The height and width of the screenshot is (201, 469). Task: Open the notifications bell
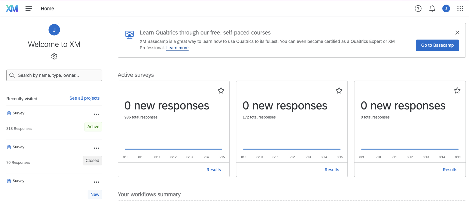(432, 9)
